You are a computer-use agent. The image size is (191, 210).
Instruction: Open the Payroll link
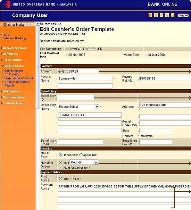pyautogui.click(x=9, y=85)
